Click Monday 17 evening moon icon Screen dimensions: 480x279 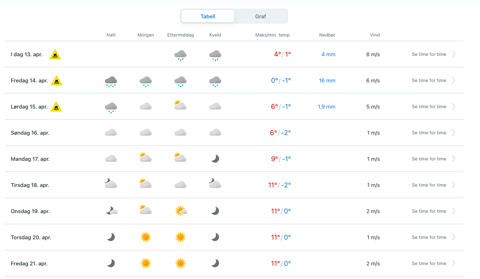(x=215, y=159)
